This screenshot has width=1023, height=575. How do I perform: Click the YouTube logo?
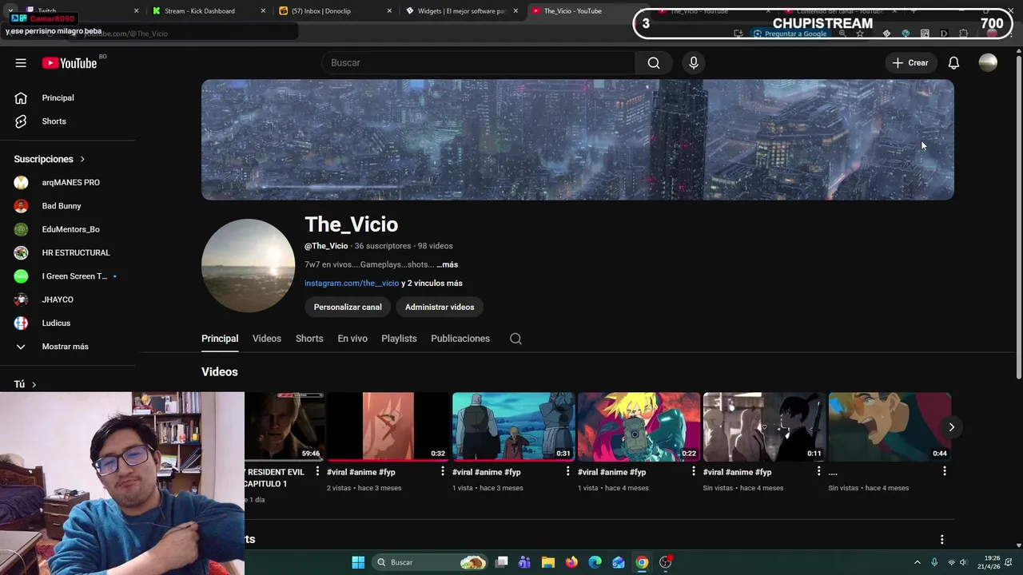pos(70,63)
